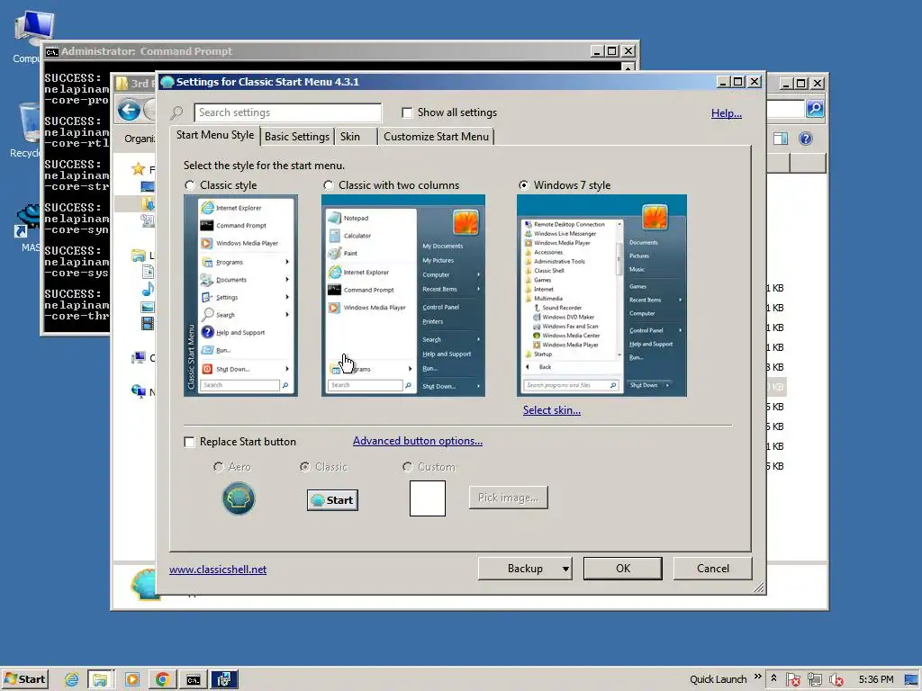Launch Chrome from the taskbar
The width and height of the screenshot is (922, 691).
pos(162,679)
